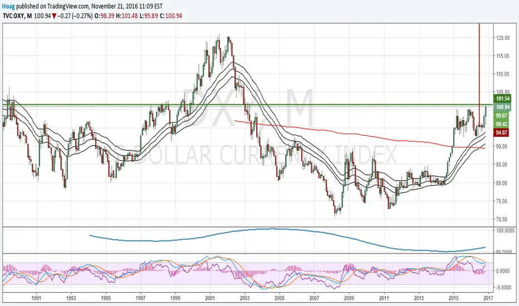Click the 80.00 price axis label
Screen dimensions: 519x306
[502, 182]
